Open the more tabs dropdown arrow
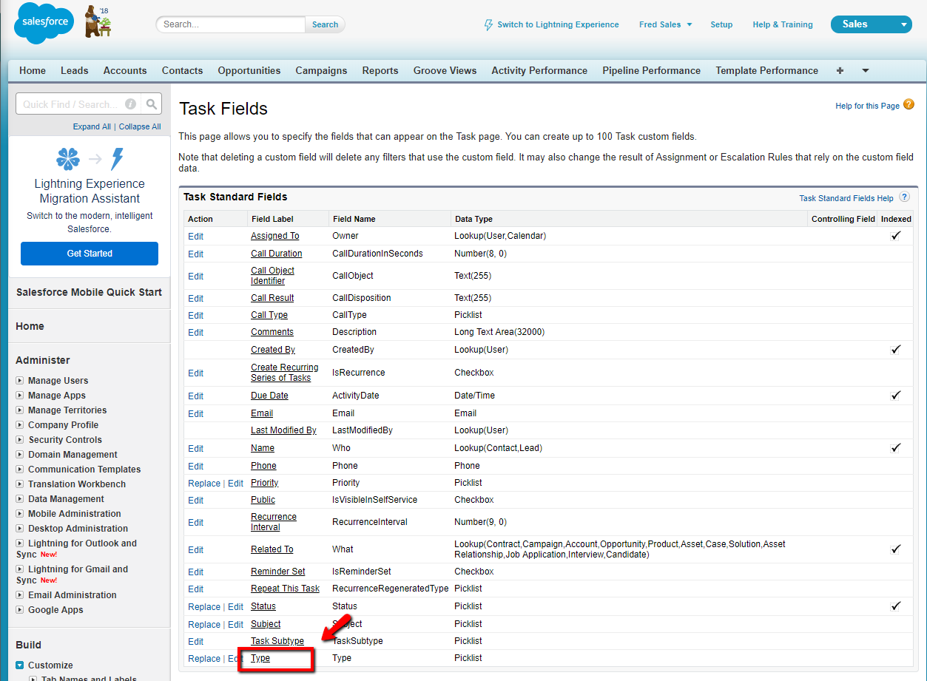Screen dimensions: 927x681 click(866, 71)
